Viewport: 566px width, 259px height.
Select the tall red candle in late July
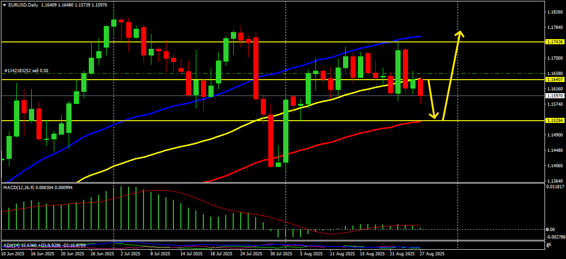click(x=256, y=68)
